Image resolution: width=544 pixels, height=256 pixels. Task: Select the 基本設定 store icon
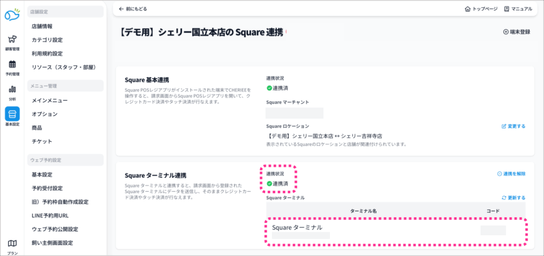pos(12,114)
